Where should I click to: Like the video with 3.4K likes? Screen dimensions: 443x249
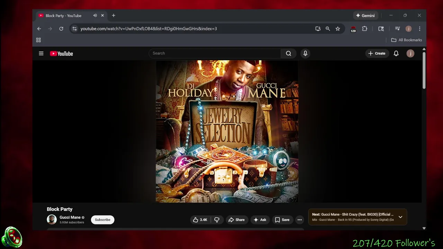200,220
